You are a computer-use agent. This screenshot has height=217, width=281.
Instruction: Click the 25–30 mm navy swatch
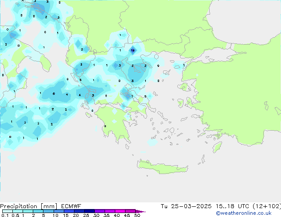coord(90,211)
